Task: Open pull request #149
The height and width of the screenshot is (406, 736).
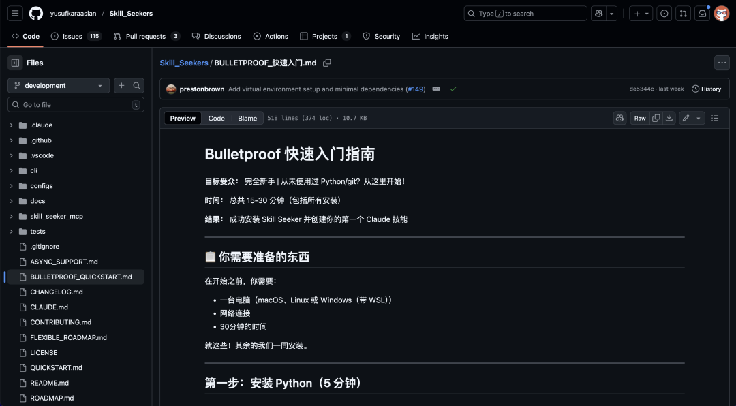Action: click(x=415, y=89)
